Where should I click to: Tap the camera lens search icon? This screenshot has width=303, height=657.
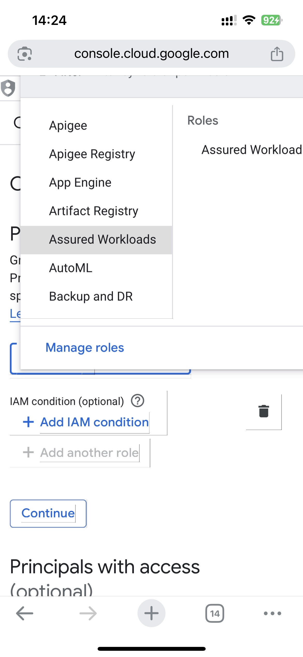[x=25, y=54]
